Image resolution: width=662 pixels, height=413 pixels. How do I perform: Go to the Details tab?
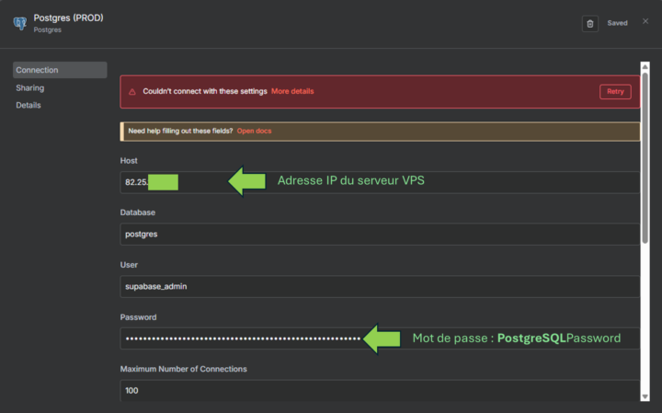29,105
